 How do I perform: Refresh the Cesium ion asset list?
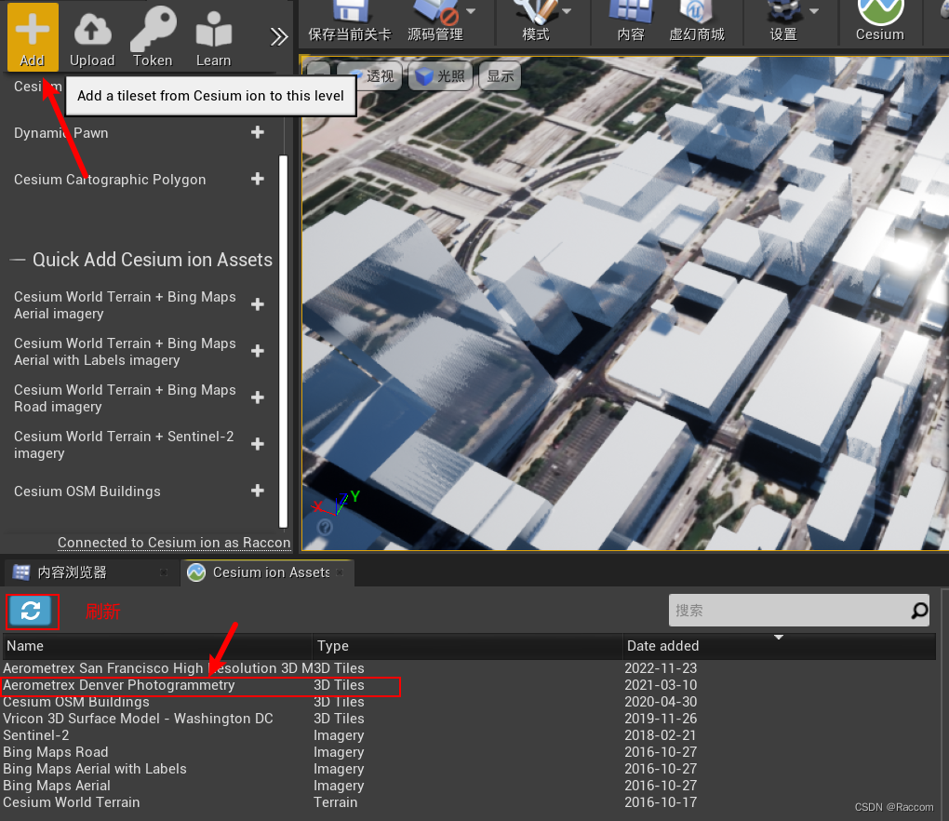32,611
